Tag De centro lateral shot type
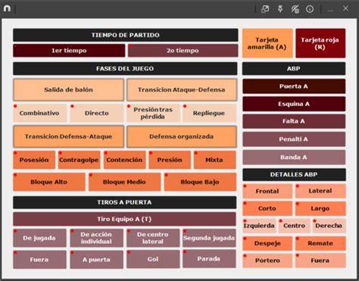The width and height of the screenshot is (359, 281). coord(153,238)
